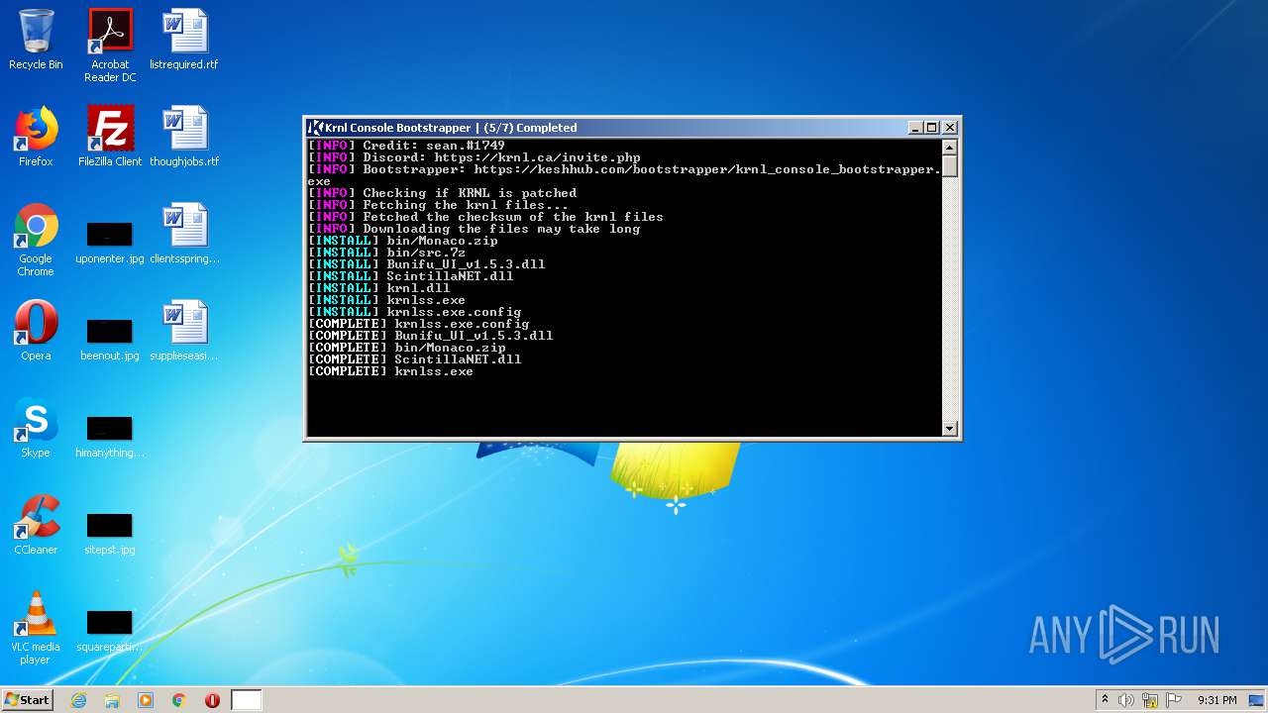Viewport: 1268px width, 713px height.
Task: Open the network status tray icon
Action: (1150, 700)
